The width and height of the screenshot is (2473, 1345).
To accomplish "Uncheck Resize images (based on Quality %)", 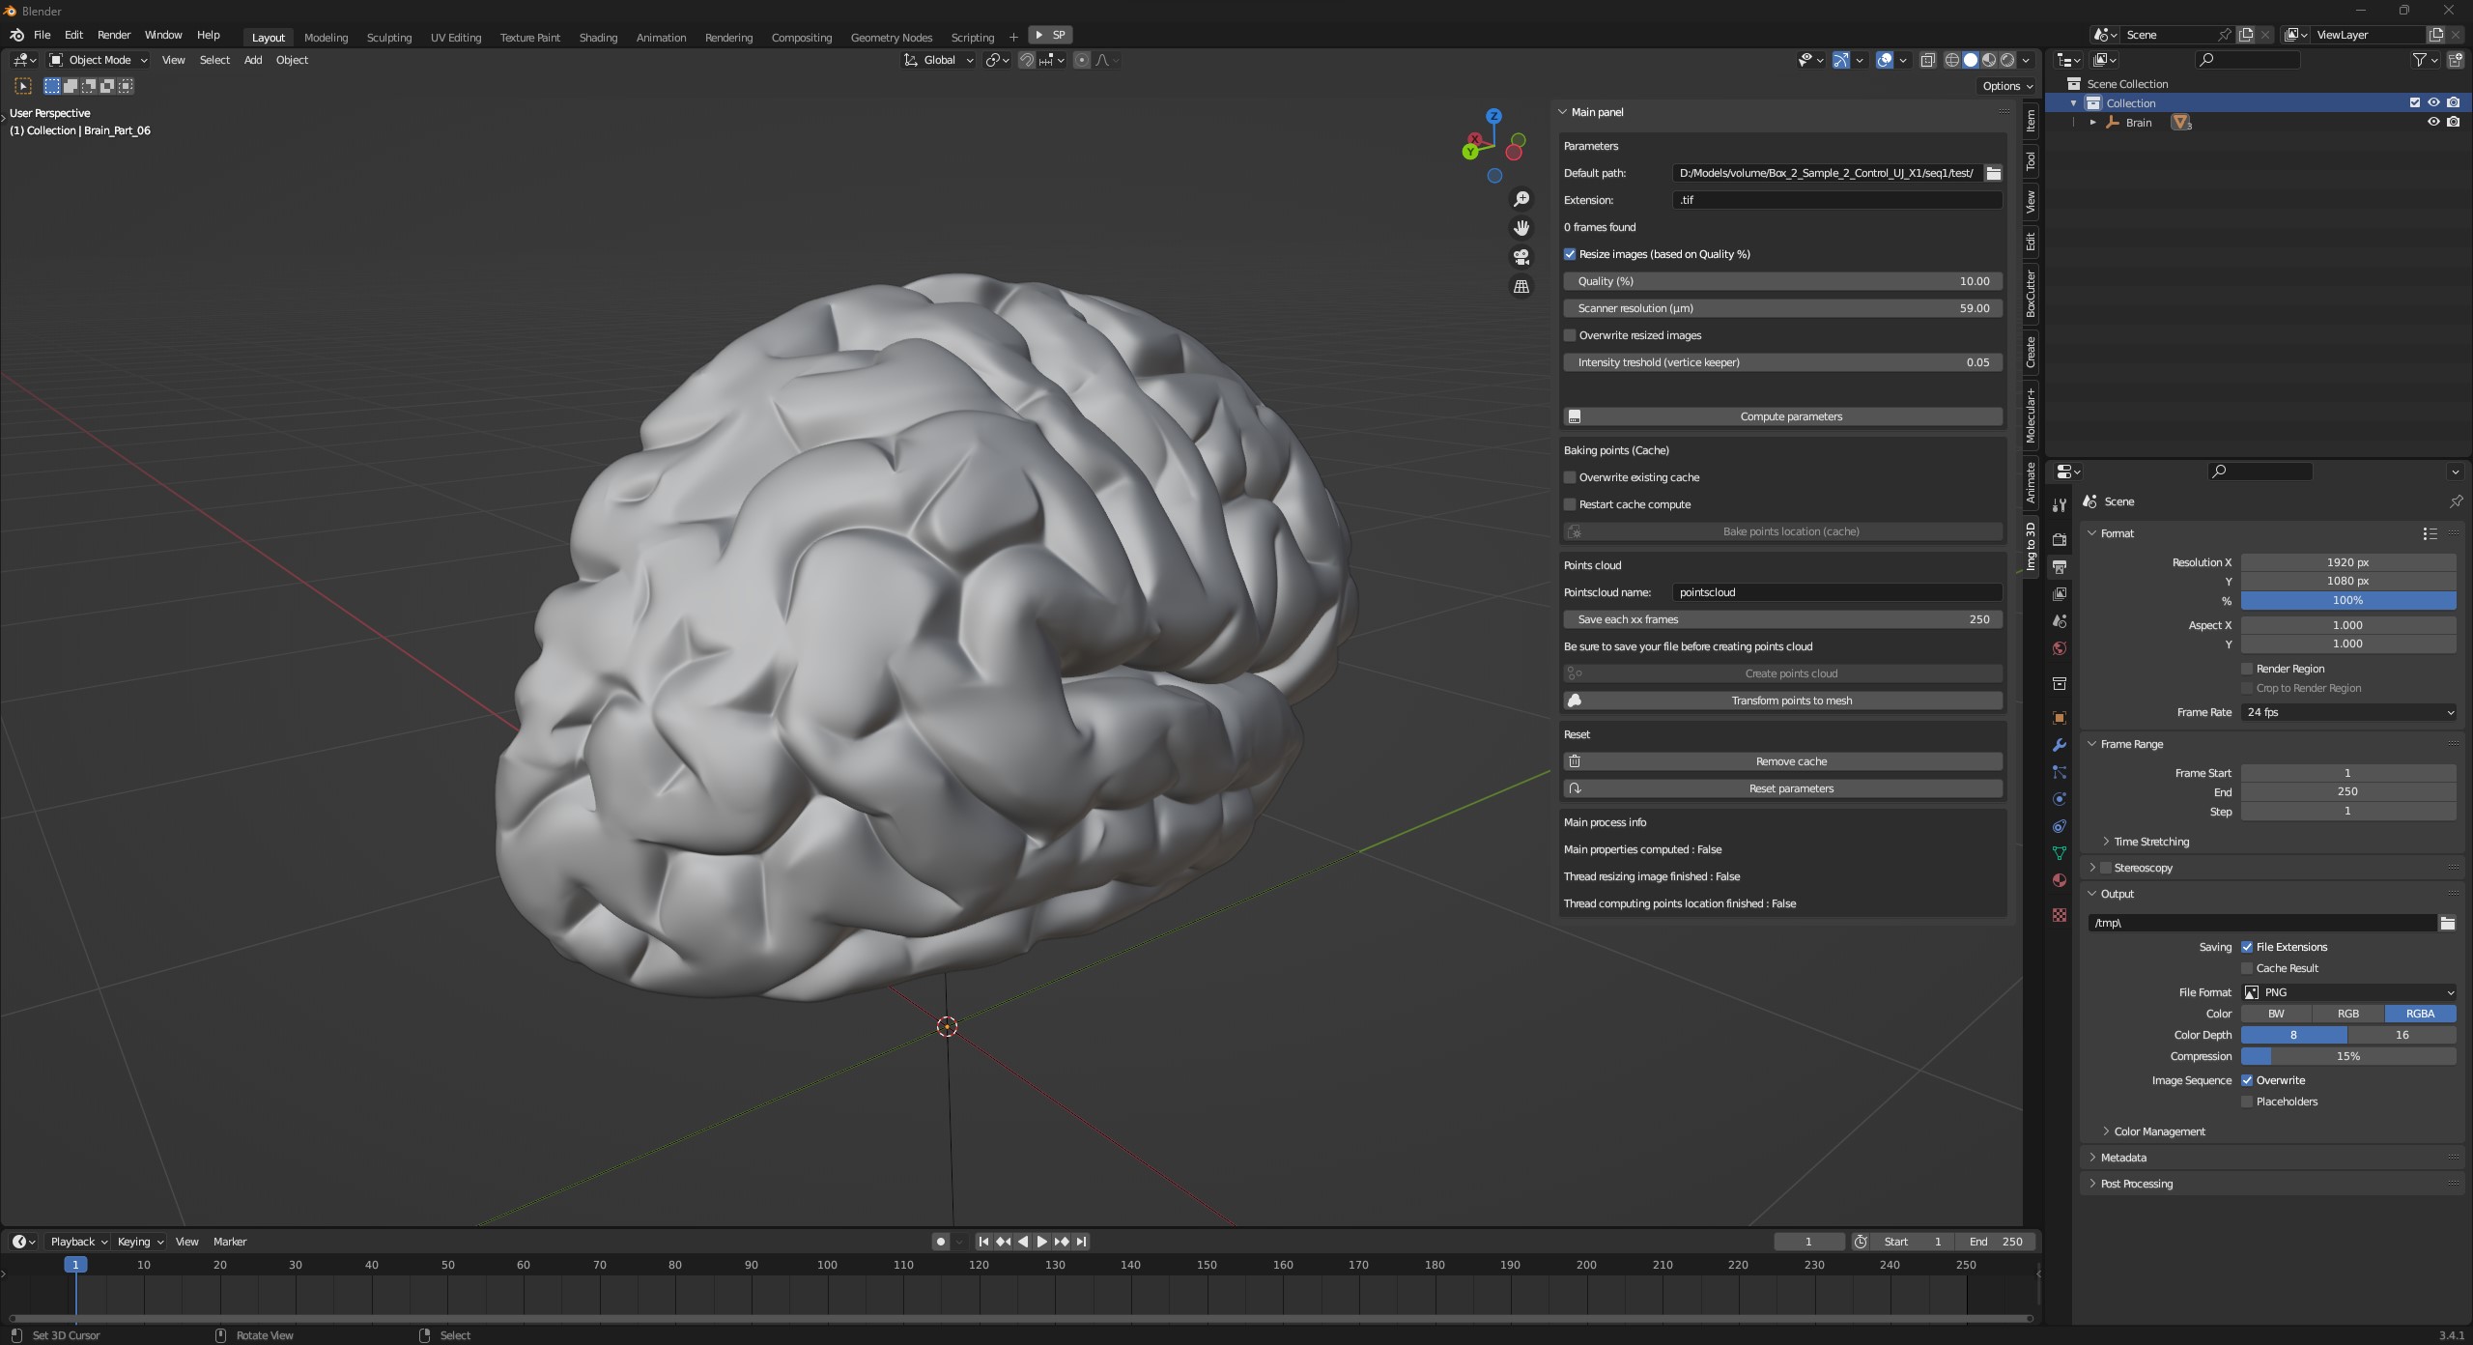I will point(1570,253).
